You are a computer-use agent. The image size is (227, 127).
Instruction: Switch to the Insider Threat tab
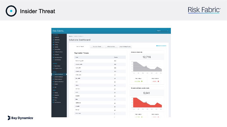coord(80,46)
